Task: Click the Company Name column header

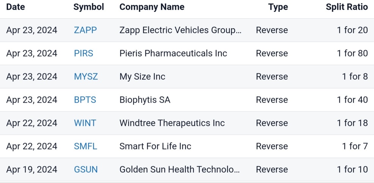Action: (152, 7)
